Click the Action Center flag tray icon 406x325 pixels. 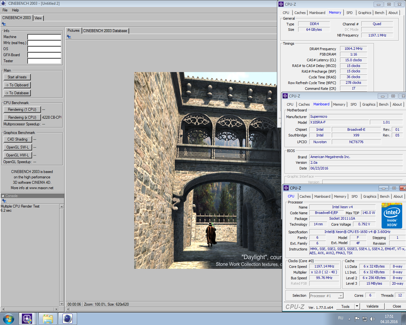click(357, 319)
